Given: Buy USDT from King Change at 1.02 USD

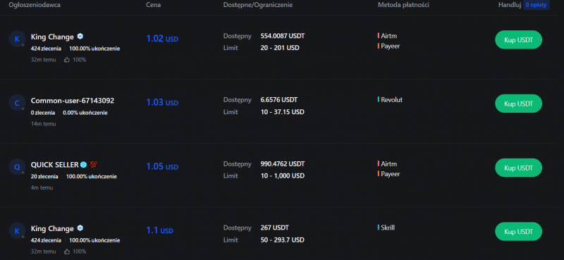Looking at the screenshot, I should [518, 39].
